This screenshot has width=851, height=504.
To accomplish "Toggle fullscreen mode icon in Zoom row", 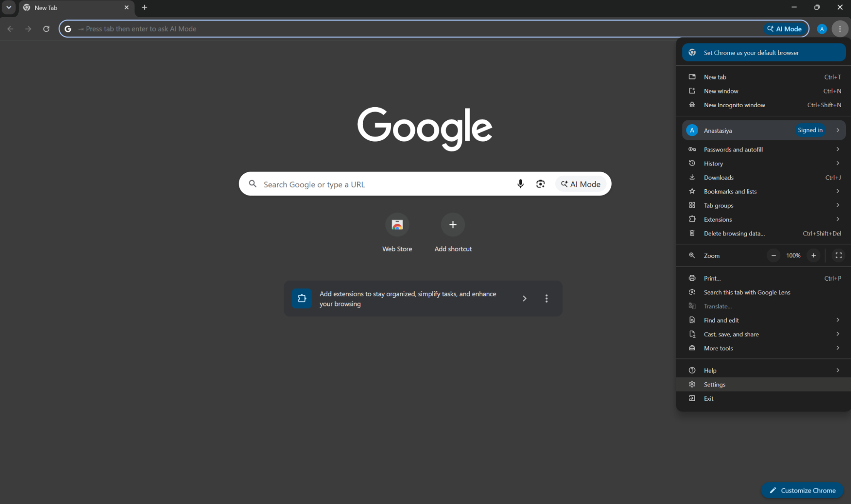I will pyautogui.click(x=838, y=256).
